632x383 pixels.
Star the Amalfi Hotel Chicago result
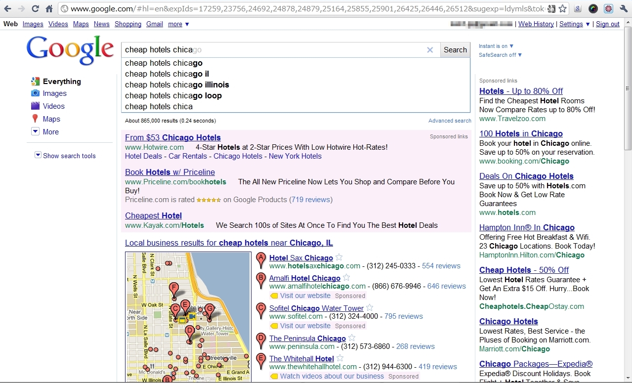click(346, 277)
